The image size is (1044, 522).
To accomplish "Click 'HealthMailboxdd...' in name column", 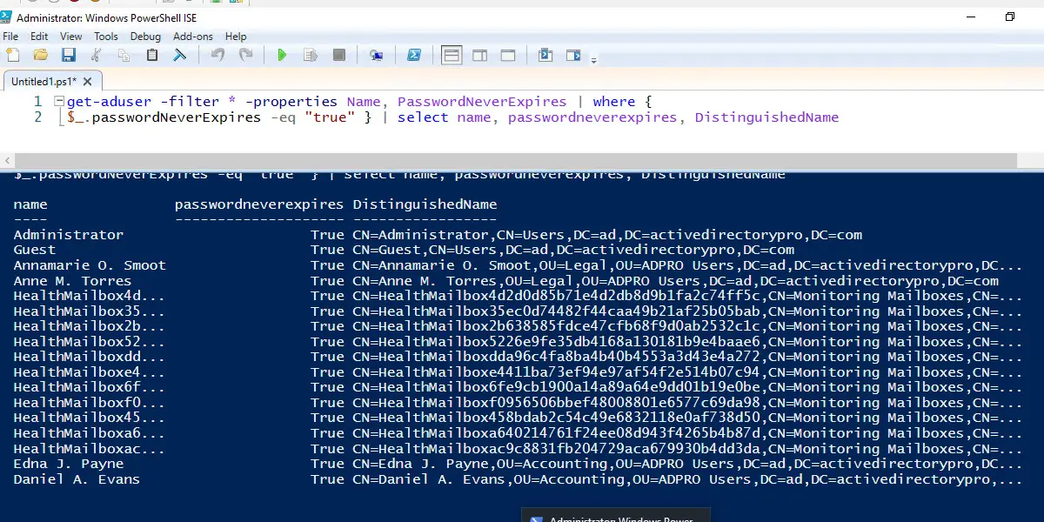I will [x=89, y=357].
